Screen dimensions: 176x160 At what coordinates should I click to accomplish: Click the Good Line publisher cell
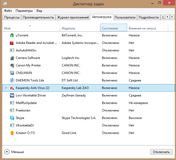(69, 133)
